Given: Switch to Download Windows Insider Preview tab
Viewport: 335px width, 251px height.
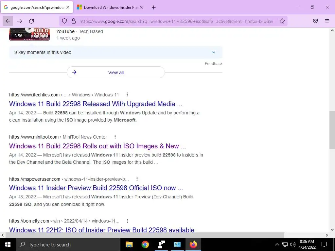Looking at the screenshot, I should pos(110,8).
